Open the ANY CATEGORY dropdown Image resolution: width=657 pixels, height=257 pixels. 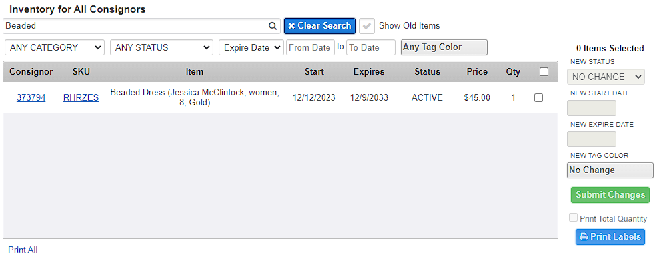click(55, 47)
